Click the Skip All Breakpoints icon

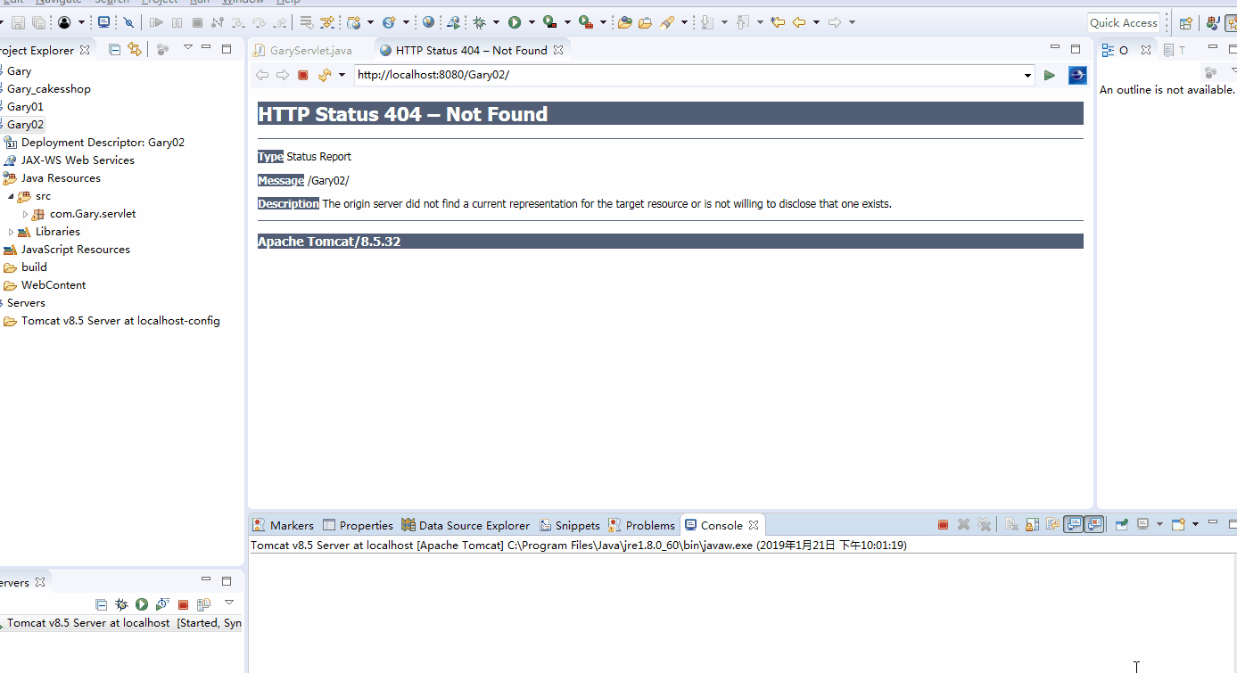(x=128, y=22)
